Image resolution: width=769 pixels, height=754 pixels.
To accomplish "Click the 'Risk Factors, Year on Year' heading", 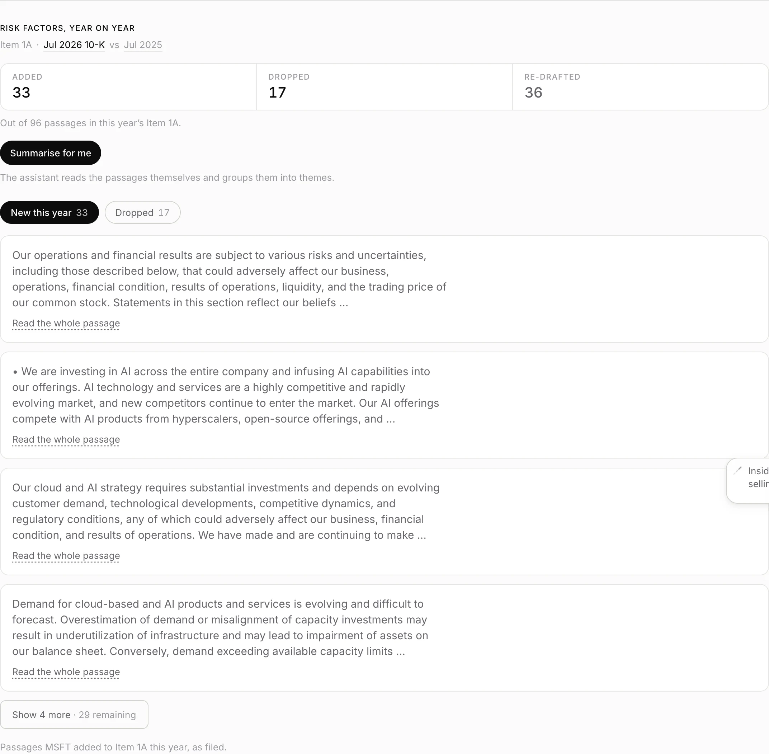I will click(67, 28).
